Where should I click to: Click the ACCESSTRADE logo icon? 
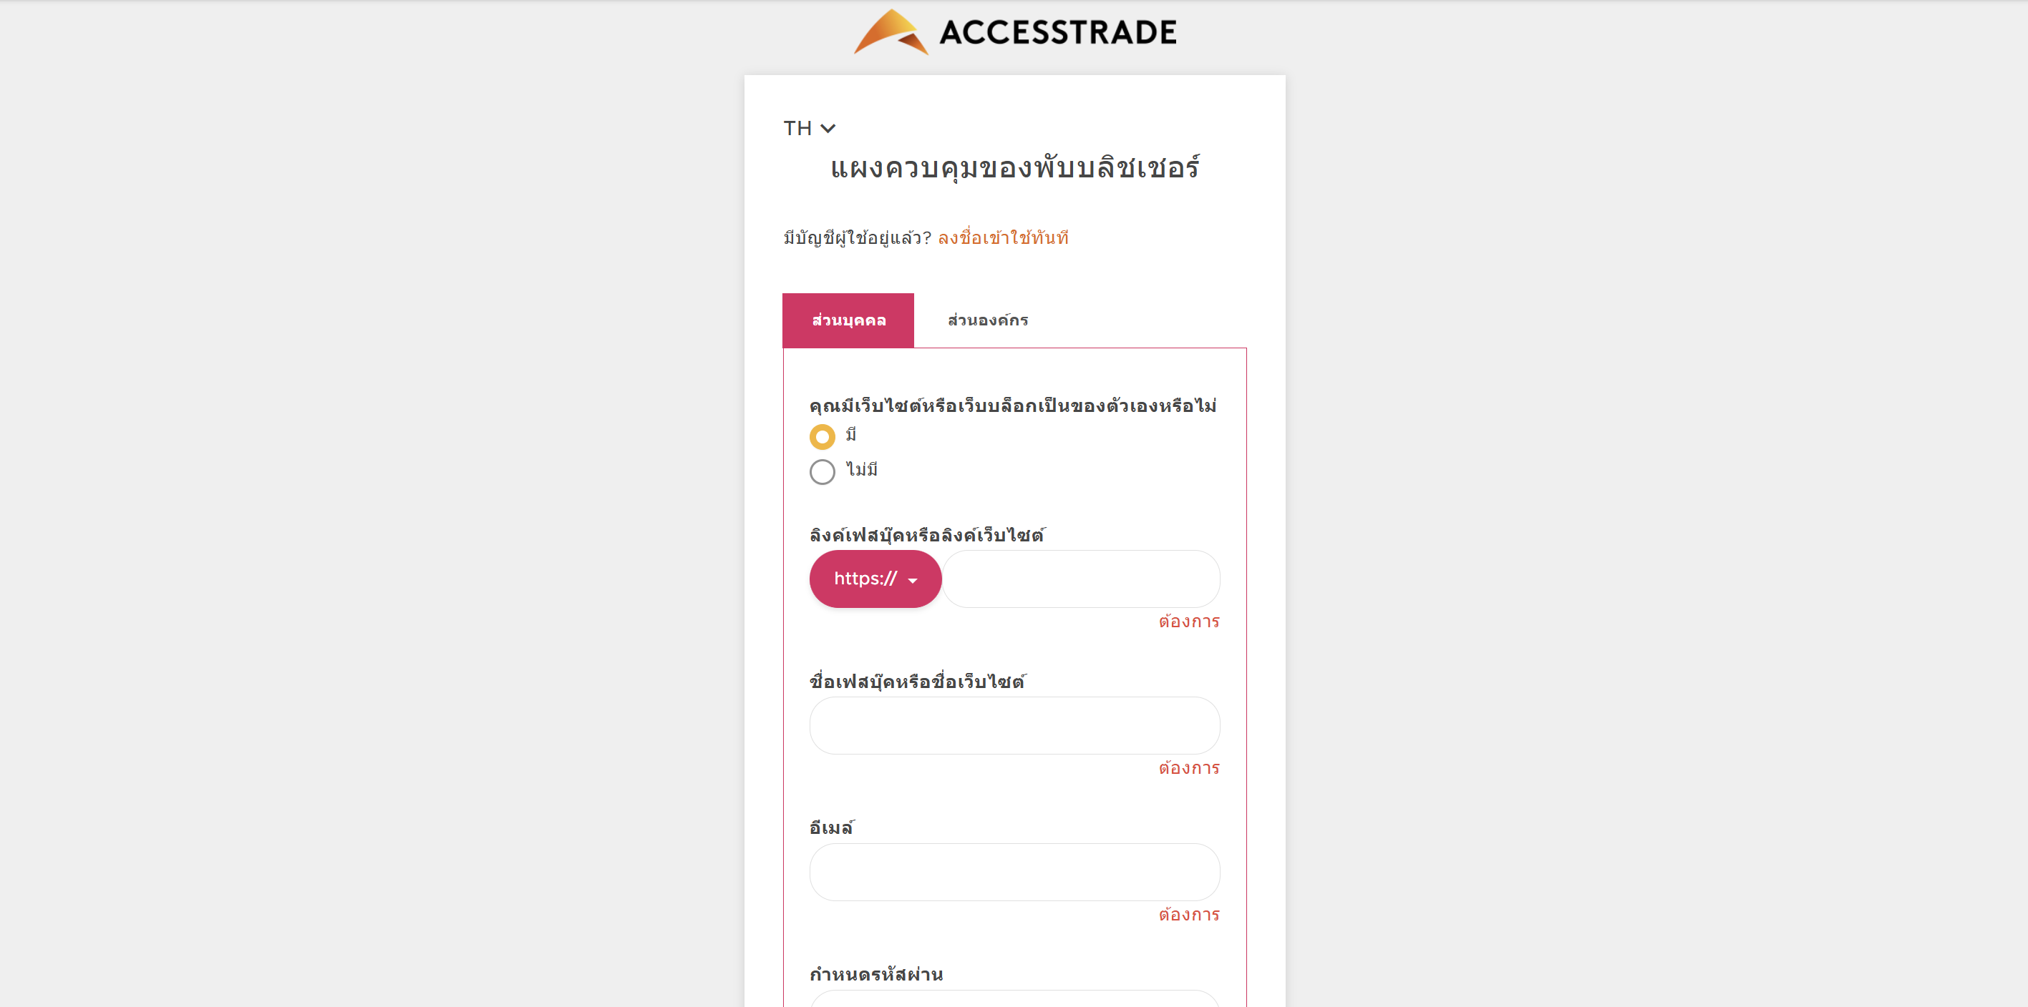(x=891, y=31)
